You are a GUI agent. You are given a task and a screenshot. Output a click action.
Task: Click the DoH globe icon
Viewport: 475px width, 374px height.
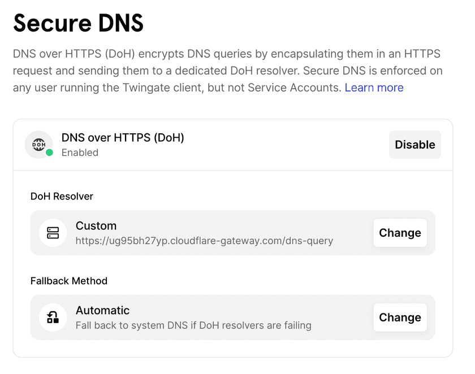[38, 144]
